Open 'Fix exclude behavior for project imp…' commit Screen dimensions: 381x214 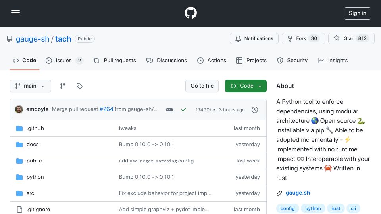[165, 193]
